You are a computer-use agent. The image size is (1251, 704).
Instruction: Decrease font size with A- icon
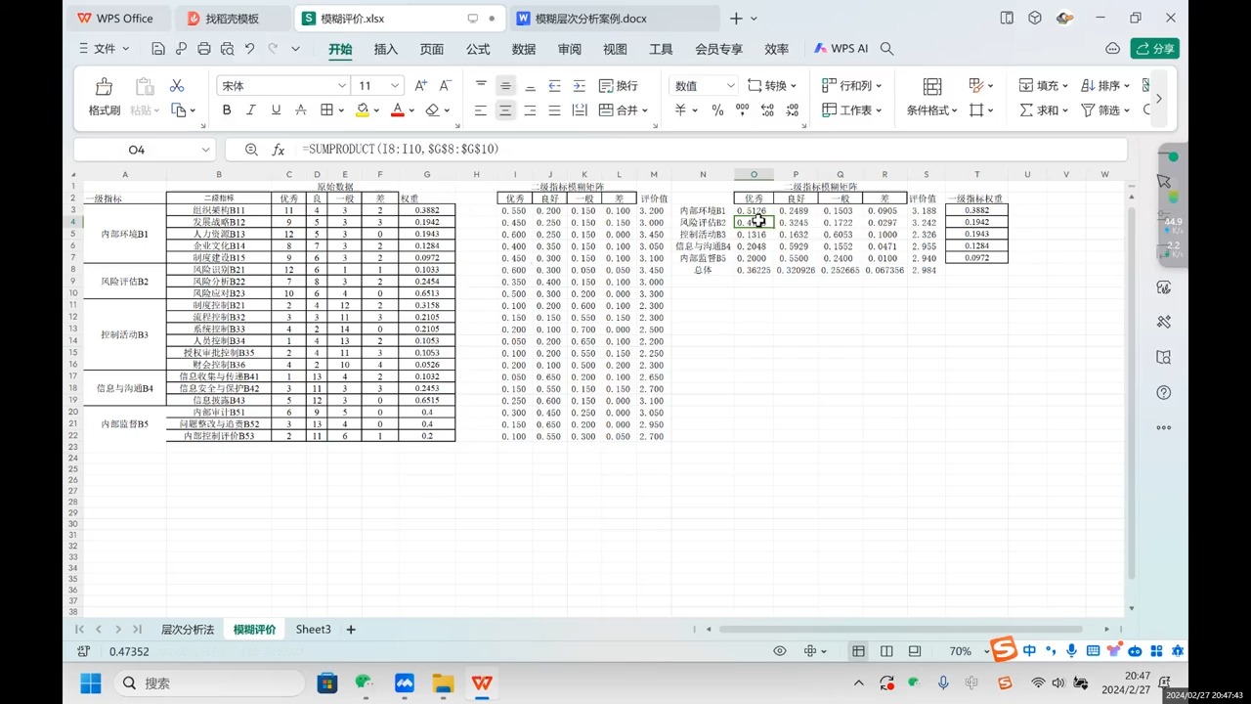(446, 86)
